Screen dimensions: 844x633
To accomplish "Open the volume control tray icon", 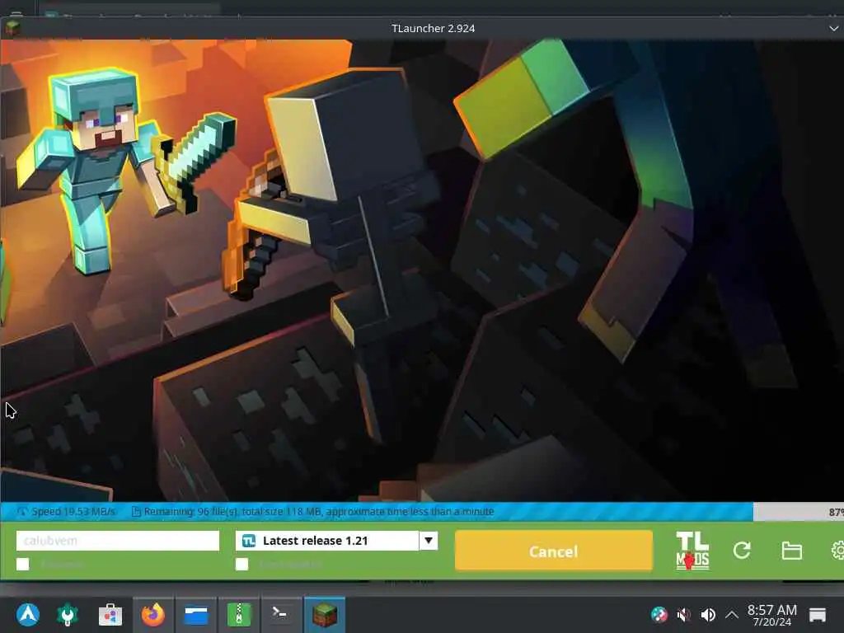I will click(x=708, y=614).
